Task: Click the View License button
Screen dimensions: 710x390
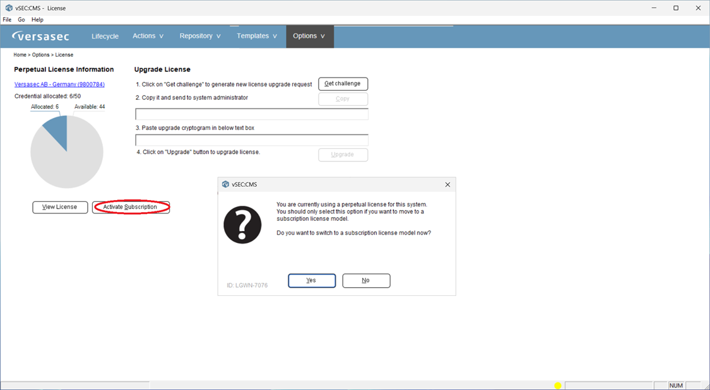Action: coord(60,207)
